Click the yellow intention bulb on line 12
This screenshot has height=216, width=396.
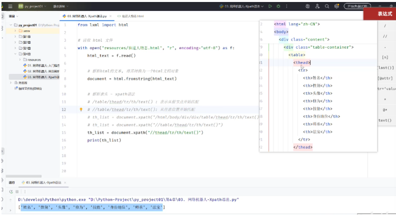(x=81, y=109)
